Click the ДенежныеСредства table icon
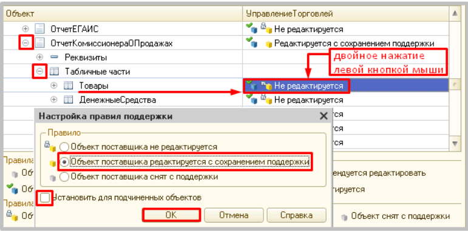 click(69, 100)
